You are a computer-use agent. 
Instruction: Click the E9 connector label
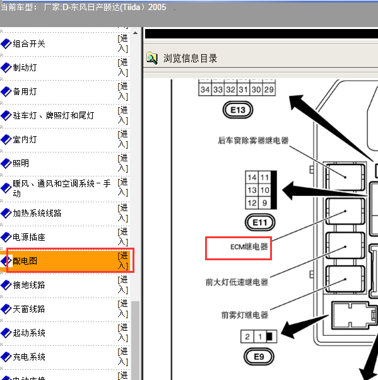pyautogui.click(x=259, y=357)
